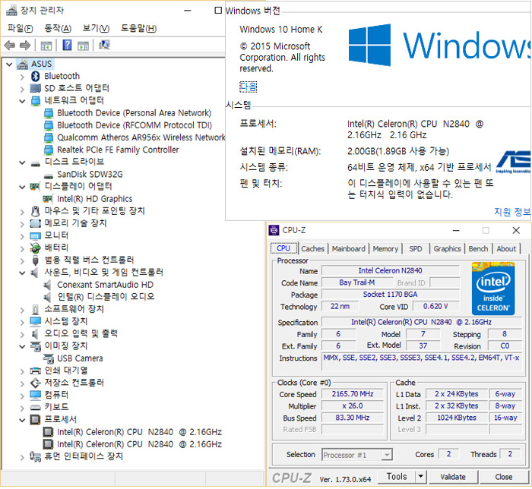Collapse the 사운드, 비디오 및 게임 컨트롤러 category

tap(22, 273)
